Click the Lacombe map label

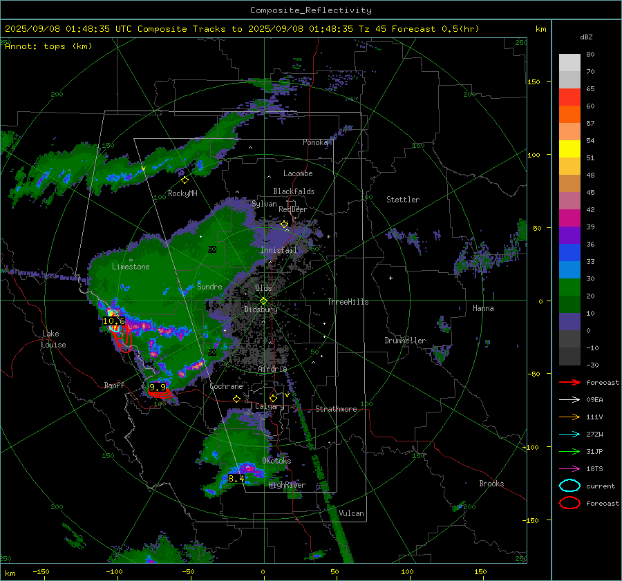[298, 173]
